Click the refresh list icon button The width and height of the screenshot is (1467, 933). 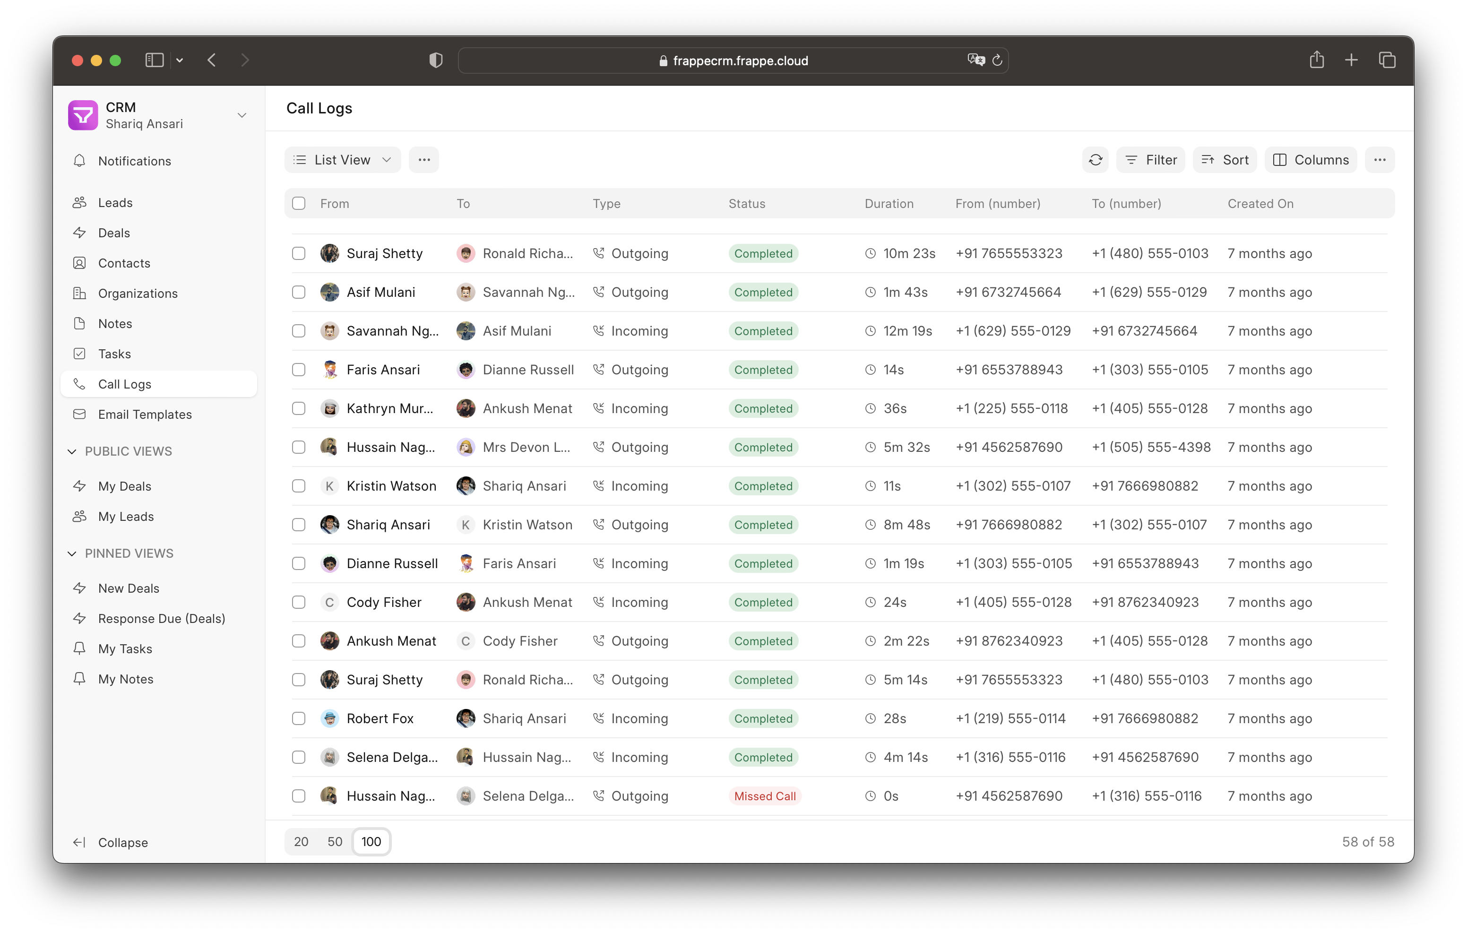point(1095,160)
